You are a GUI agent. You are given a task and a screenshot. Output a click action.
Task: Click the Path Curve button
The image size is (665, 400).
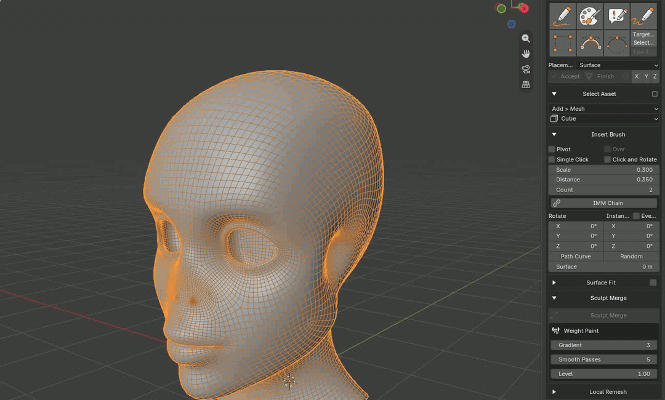[576, 257]
